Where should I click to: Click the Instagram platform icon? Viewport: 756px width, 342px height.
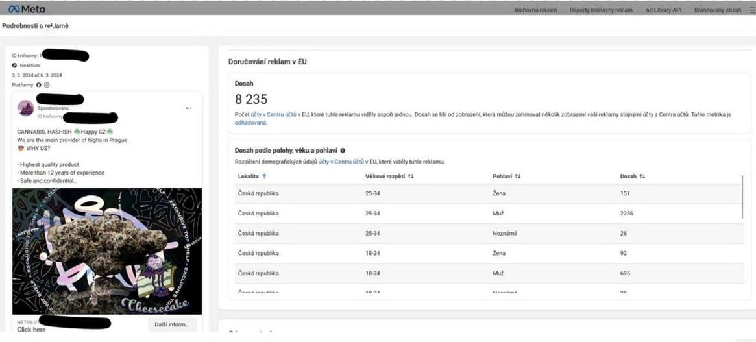[47, 85]
